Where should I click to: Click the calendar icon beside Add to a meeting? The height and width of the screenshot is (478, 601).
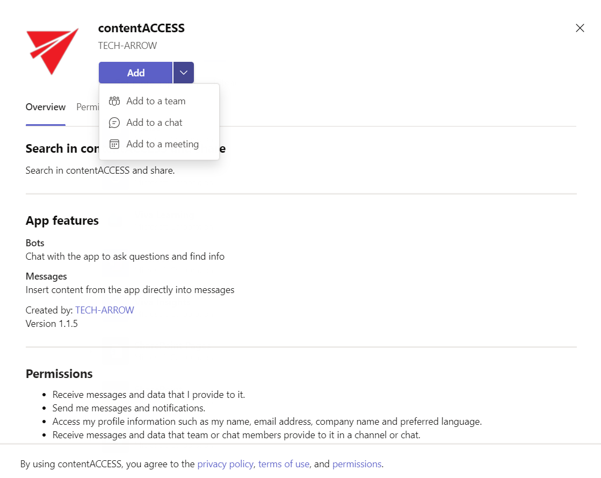pyautogui.click(x=114, y=144)
